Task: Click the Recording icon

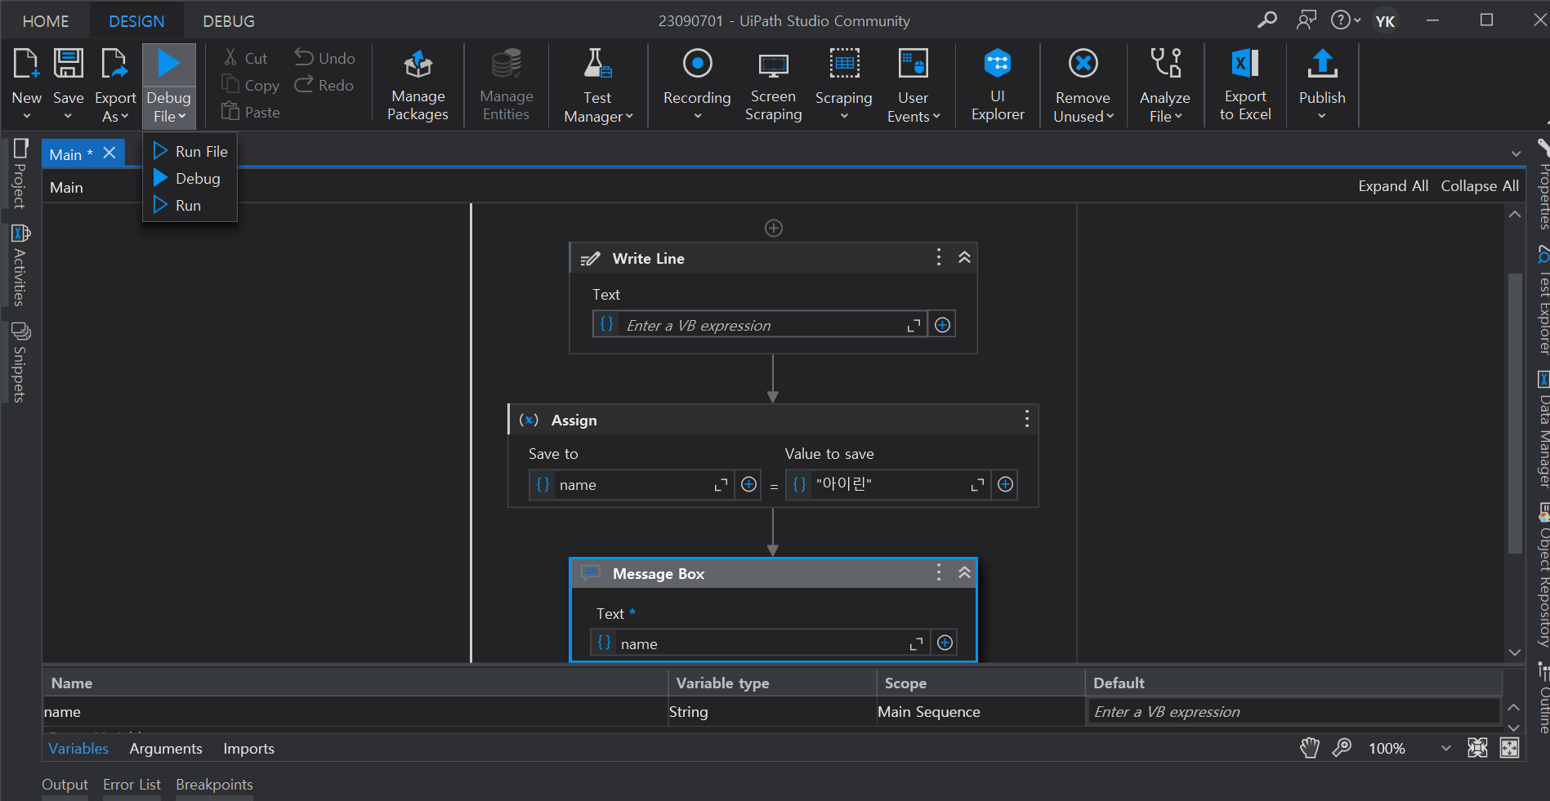Action: click(x=697, y=64)
